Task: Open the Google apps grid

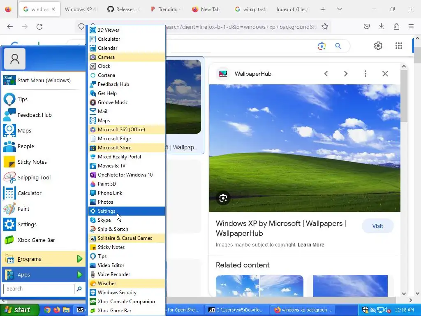Action: (x=399, y=46)
